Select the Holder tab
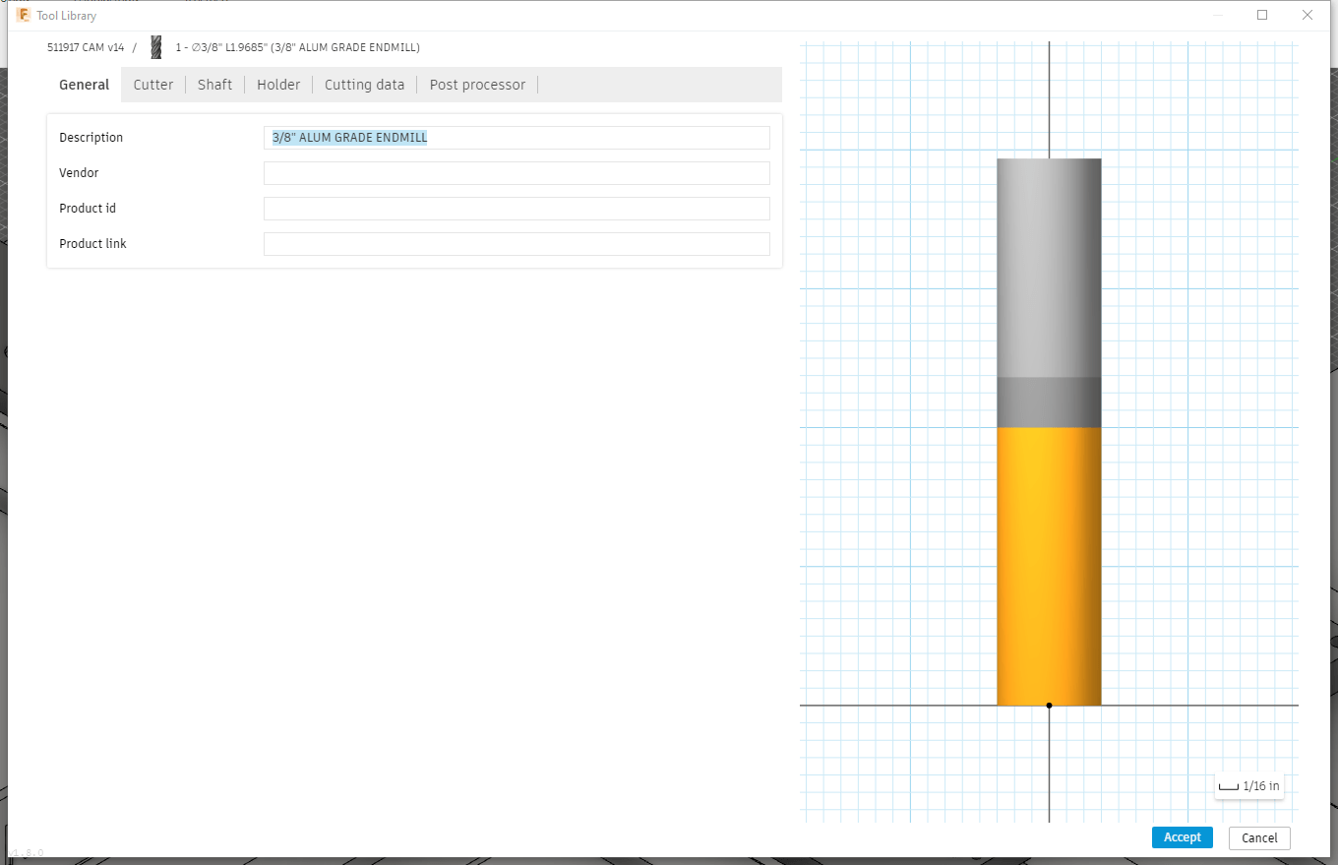1338x865 pixels. [x=278, y=85]
